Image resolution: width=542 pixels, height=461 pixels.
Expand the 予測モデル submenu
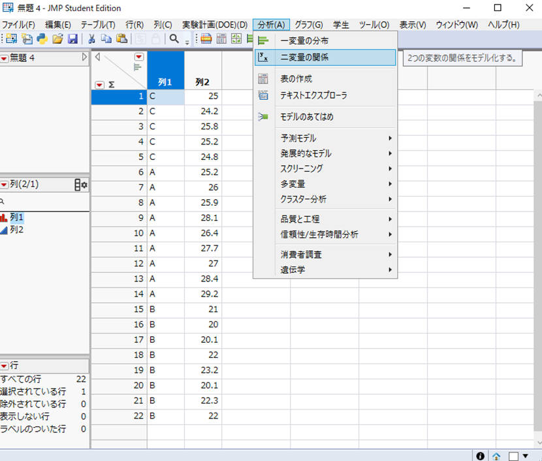coord(333,138)
